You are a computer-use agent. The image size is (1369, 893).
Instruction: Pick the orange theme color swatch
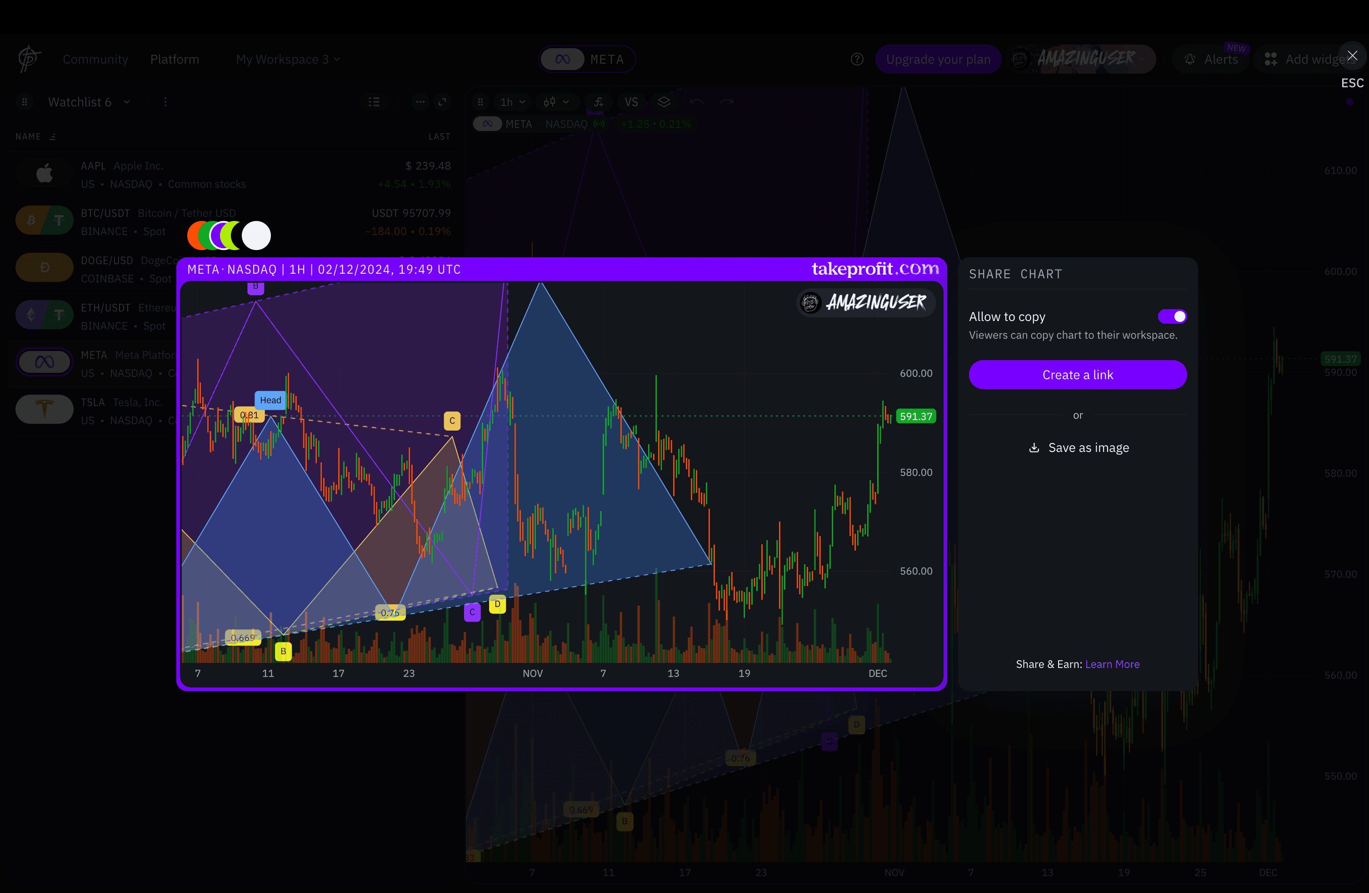(194, 236)
